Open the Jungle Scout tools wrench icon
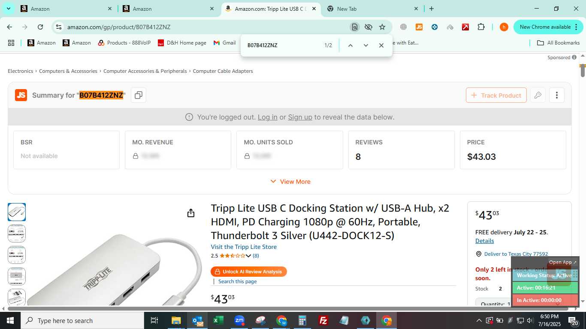Screen dimensions: 586x329 coord(538,95)
